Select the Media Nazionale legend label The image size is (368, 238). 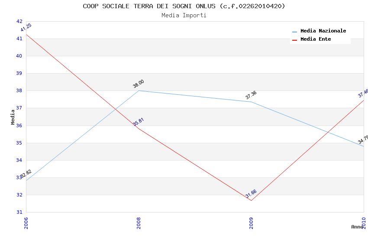click(323, 31)
